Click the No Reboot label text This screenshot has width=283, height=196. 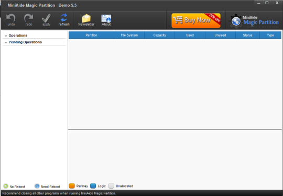tap(17, 187)
